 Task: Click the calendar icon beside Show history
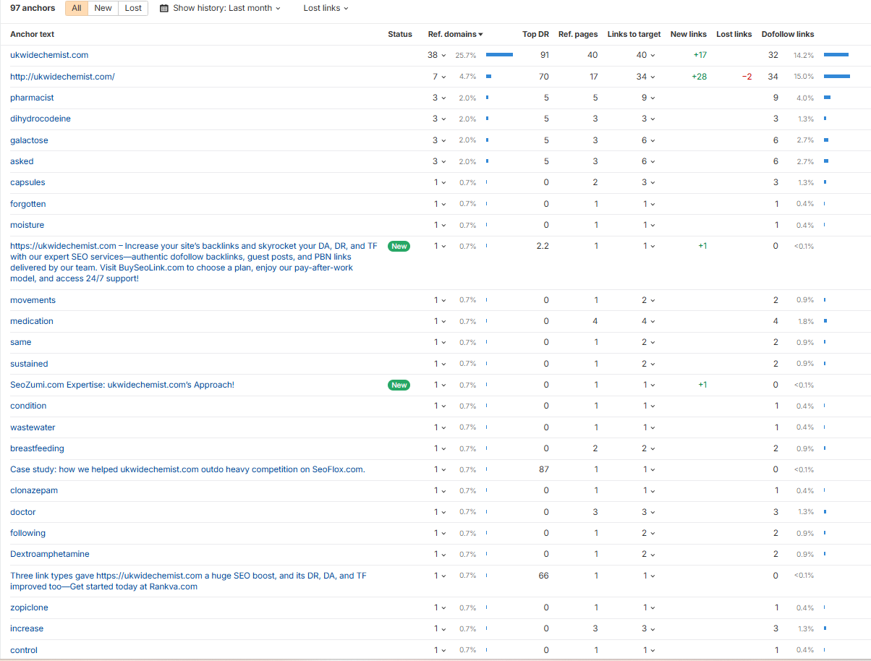click(164, 8)
